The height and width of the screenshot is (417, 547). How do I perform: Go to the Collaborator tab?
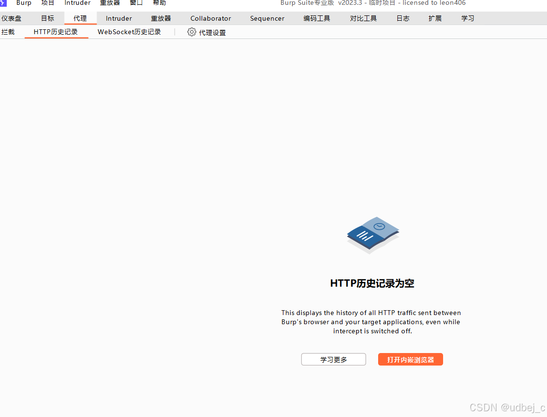tap(211, 18)
